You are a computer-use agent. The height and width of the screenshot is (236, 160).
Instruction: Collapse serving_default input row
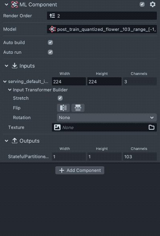[5, 82]
